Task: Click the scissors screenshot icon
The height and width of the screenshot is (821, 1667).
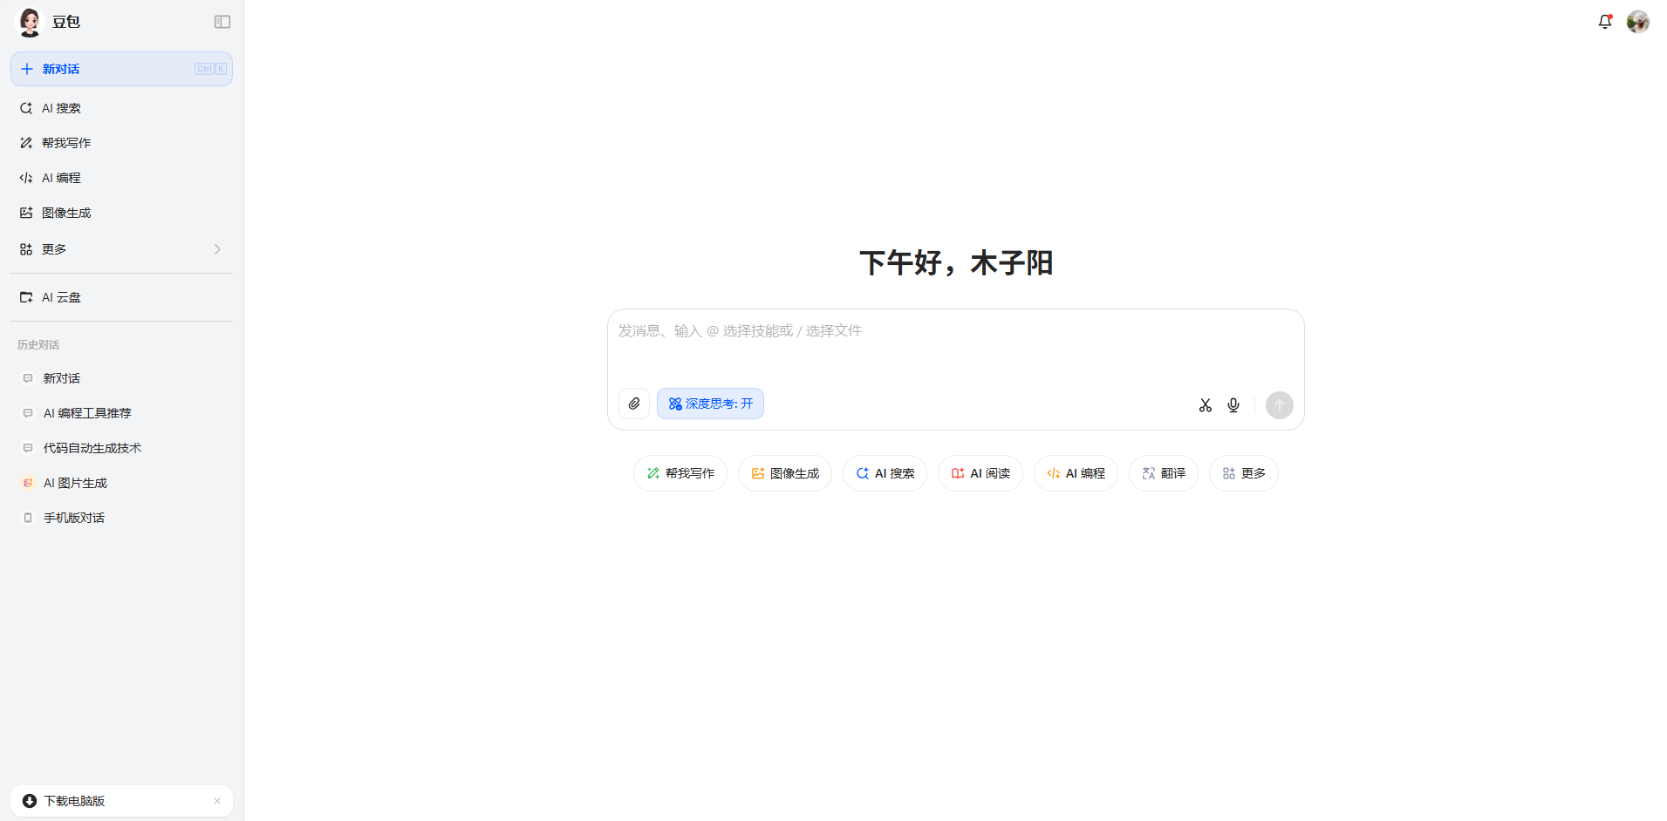Action: pos(1206,405)
